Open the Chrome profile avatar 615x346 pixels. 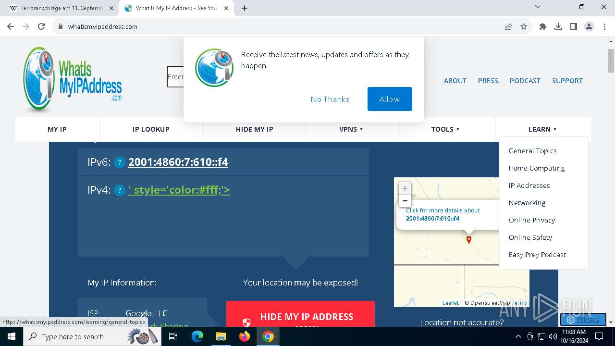(x=589, y=26)
